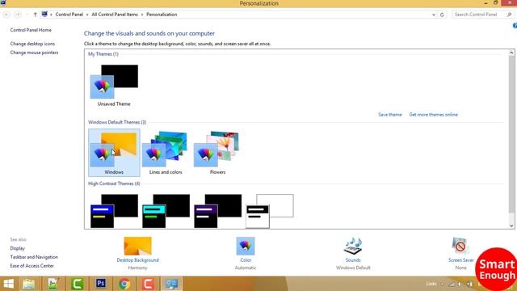Image resolution: width=517 pixels, height=291 pixels.
Task: Click the Save theme link
Action: point(389,115)
